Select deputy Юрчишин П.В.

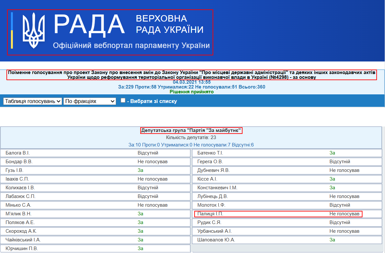[x=22, y=248]
